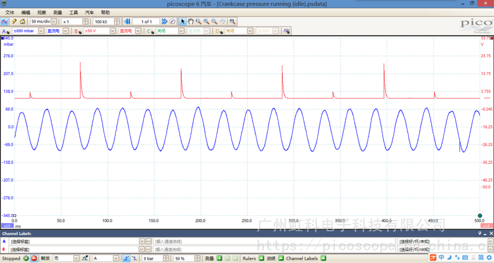Click zoom to full view icon

pos(232,21)
